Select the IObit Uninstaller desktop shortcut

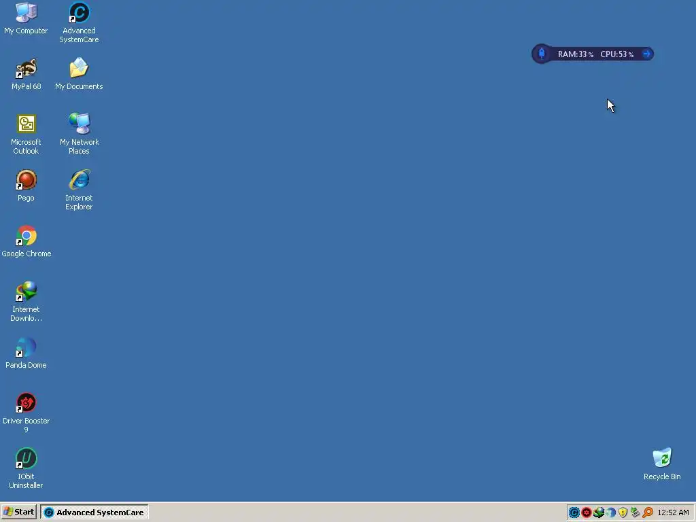pos(27,468)
